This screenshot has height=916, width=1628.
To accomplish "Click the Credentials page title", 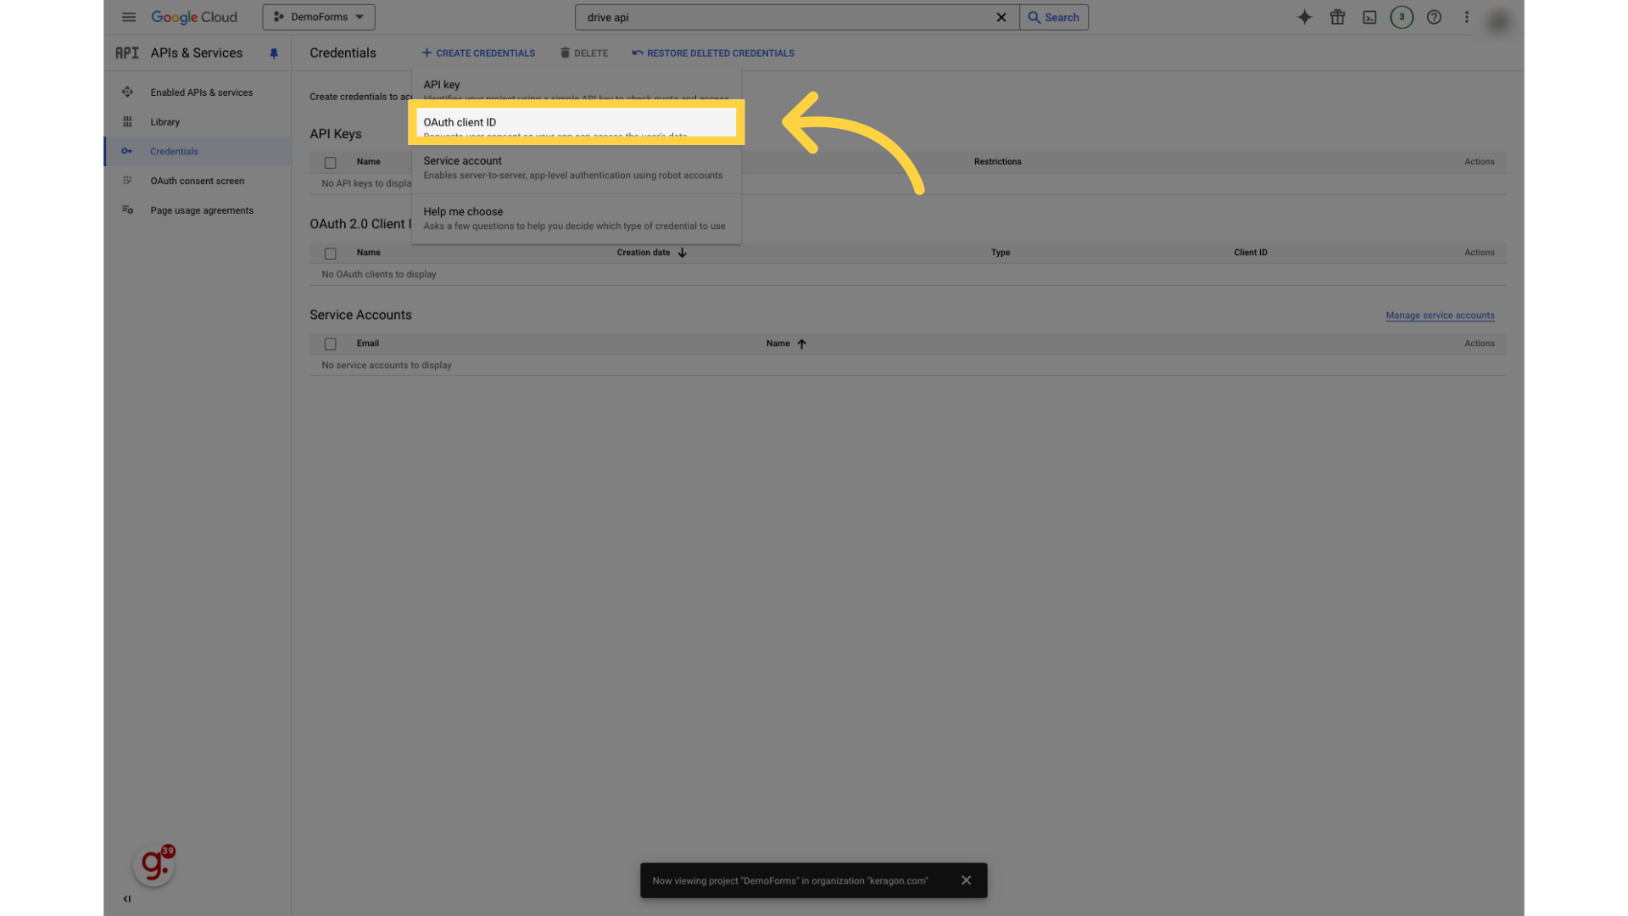I will (x=343, y=53).
